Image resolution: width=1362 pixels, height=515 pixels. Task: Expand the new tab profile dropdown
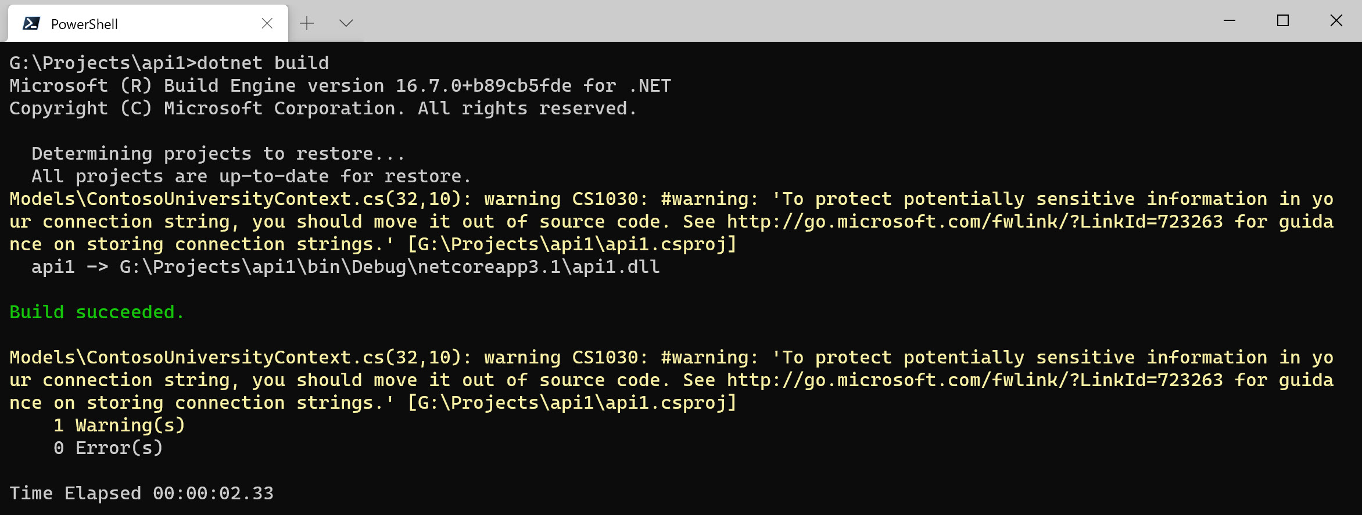[346, 23]
